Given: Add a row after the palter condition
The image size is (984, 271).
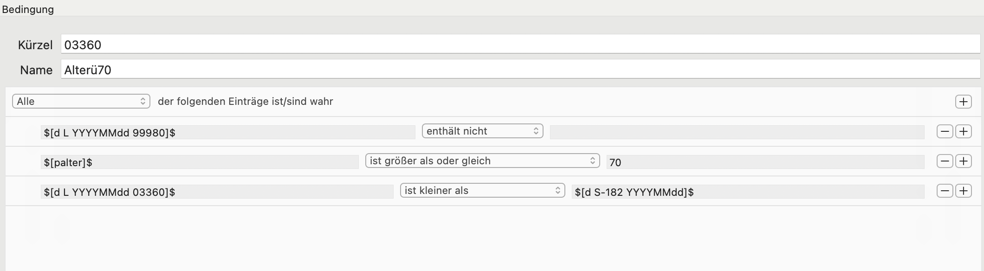Looking at the screenshot, I should tap(964, 161).
